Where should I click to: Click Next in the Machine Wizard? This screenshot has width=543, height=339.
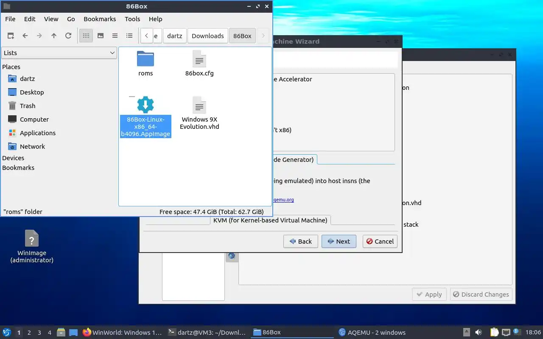click(339, 242)
